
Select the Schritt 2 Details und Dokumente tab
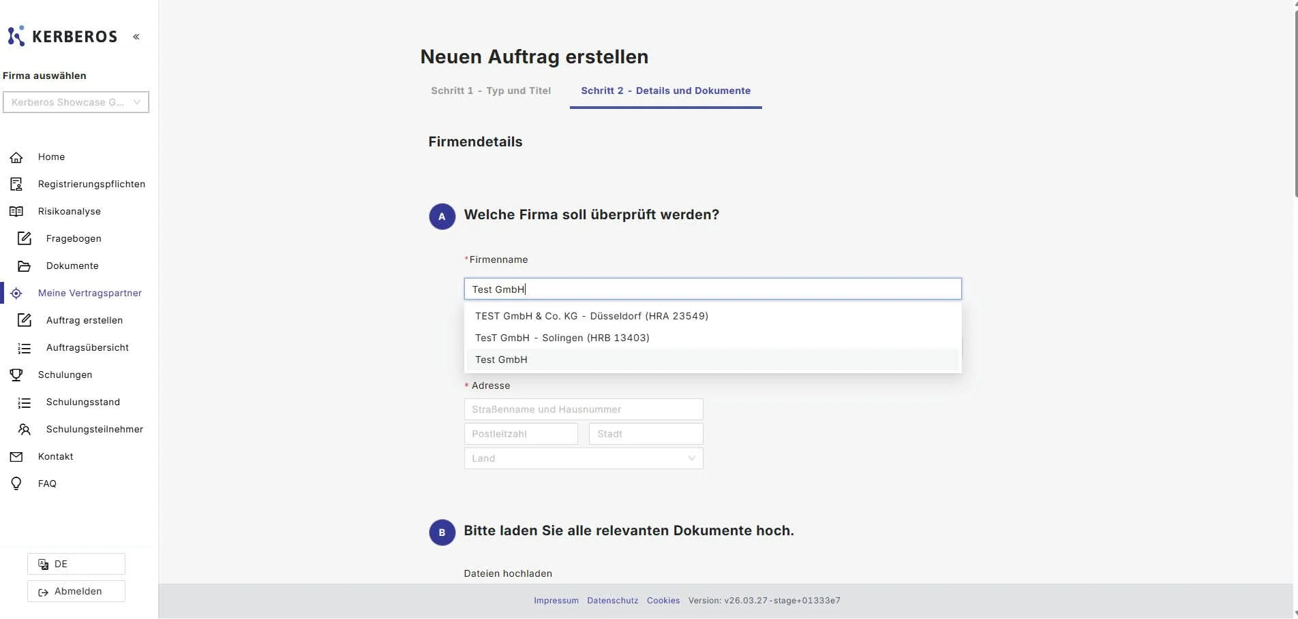pyautogui.click(x=665, y=91)
